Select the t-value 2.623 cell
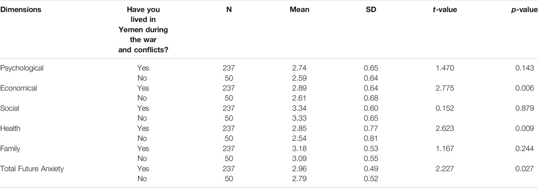 coord(444,128)
